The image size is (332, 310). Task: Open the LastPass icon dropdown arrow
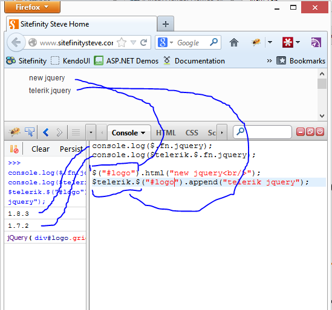coord(298,42)
